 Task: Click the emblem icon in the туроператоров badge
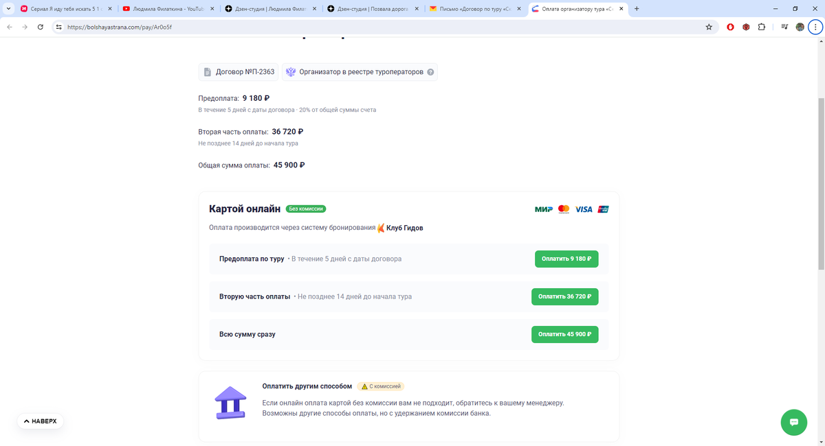pyautogui.click(x=291, y=72)
